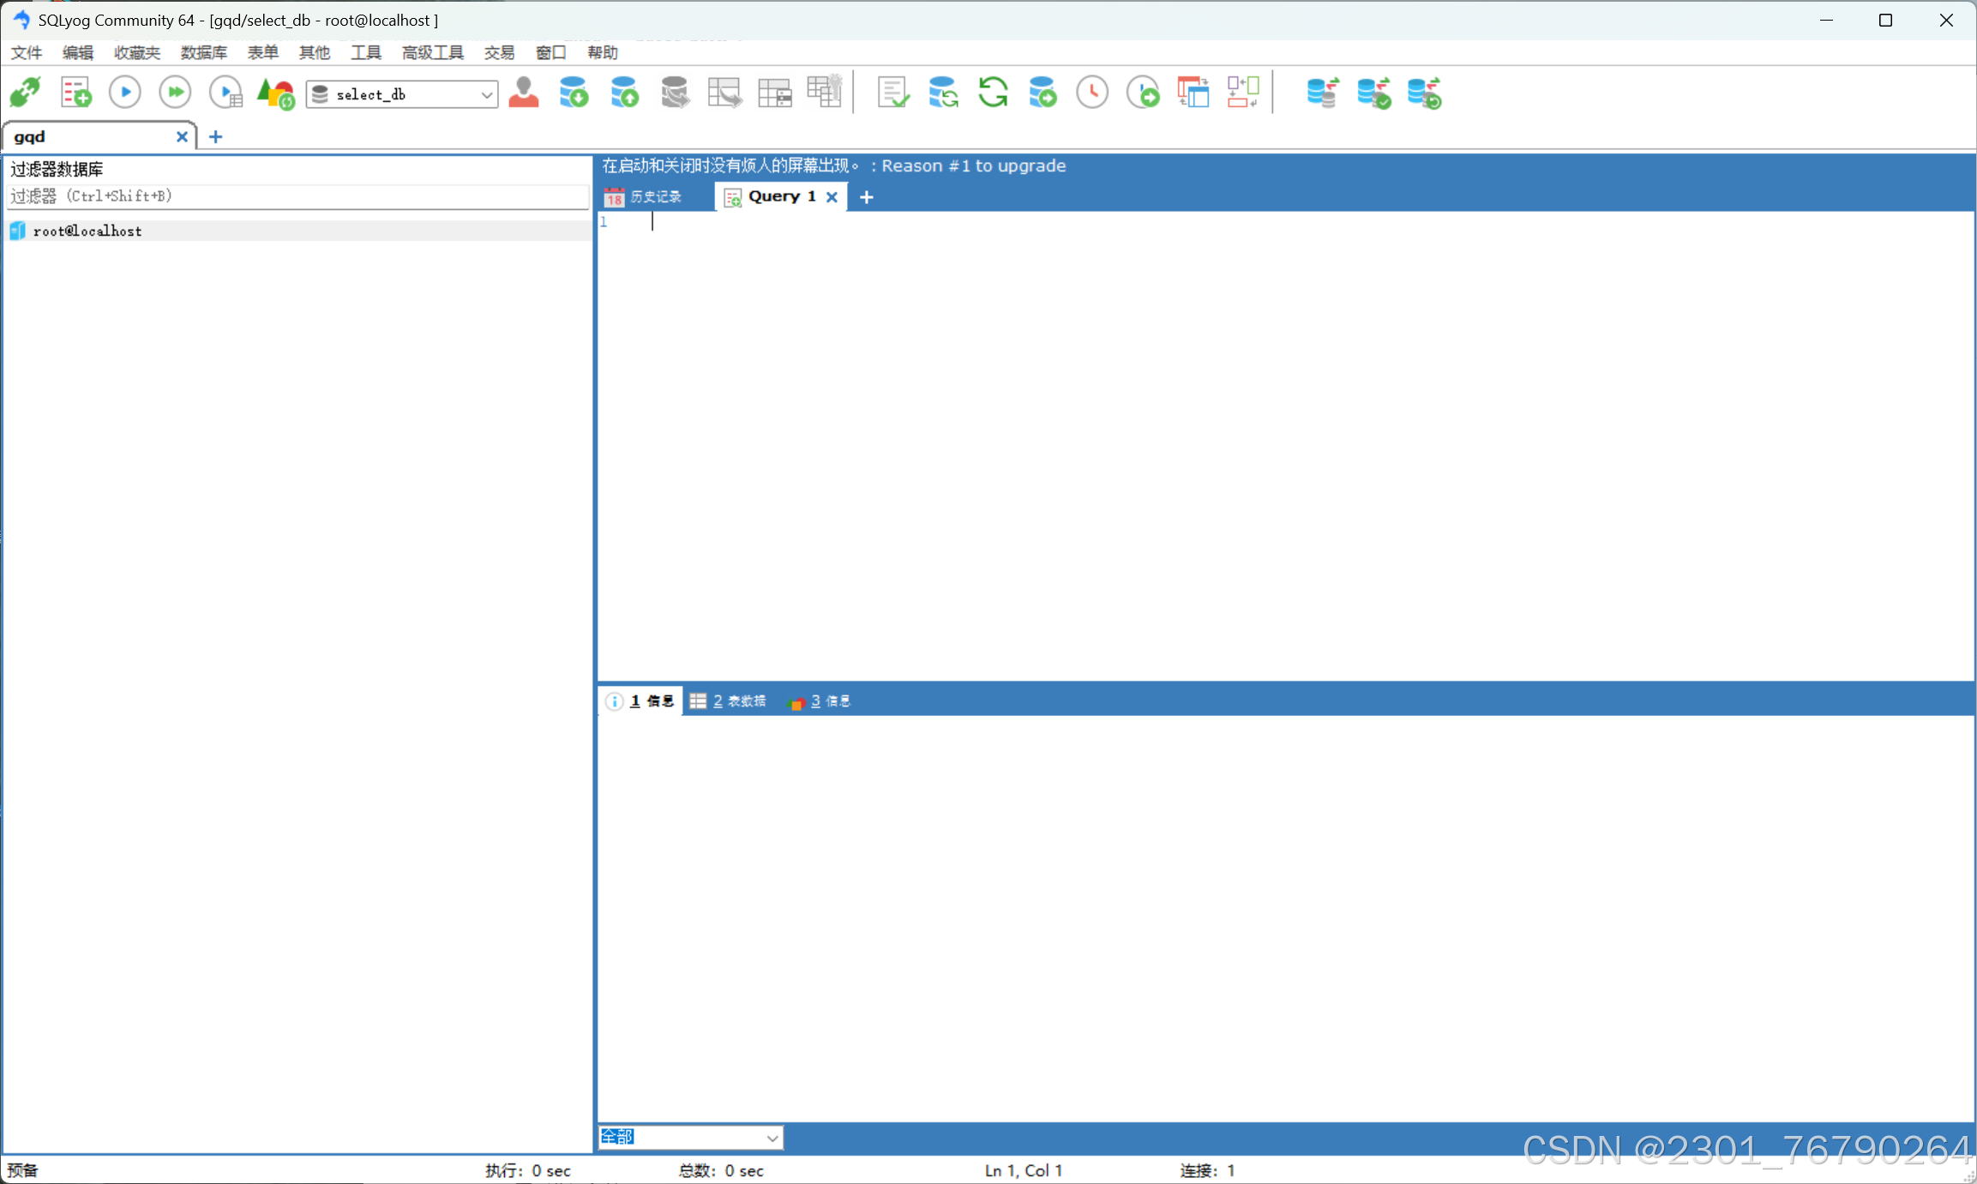Click the database filter input field
The image size is (1977, 1184).
pos(296,196)
